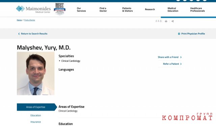Open Medical Education menu
216x127 pixels.
[173, 9]
